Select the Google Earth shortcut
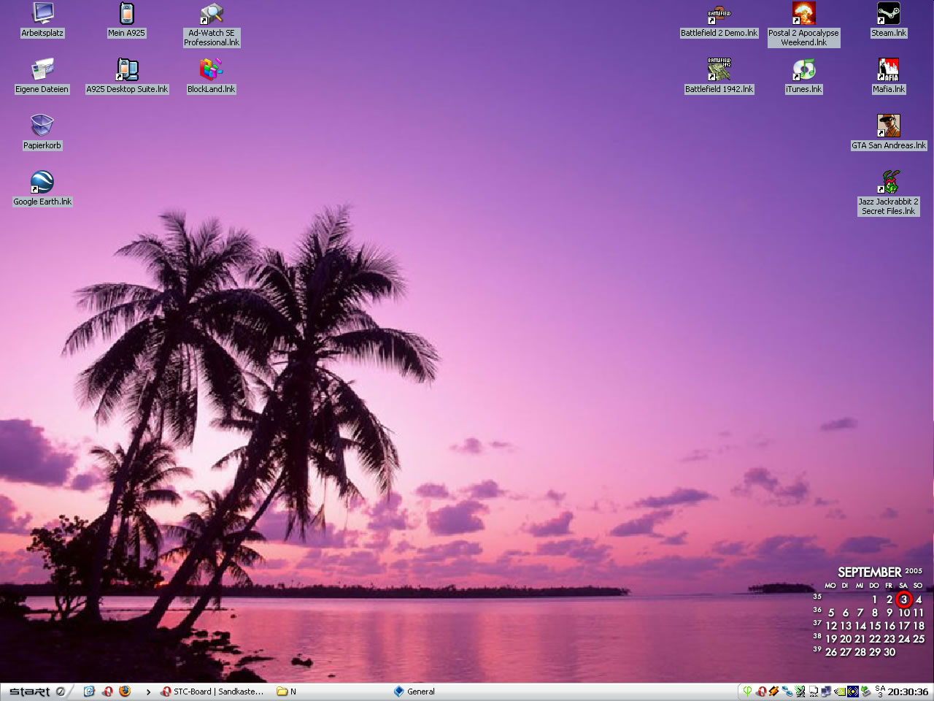The height and width of the screenshot is (701, 934). [x=42, y=183]
